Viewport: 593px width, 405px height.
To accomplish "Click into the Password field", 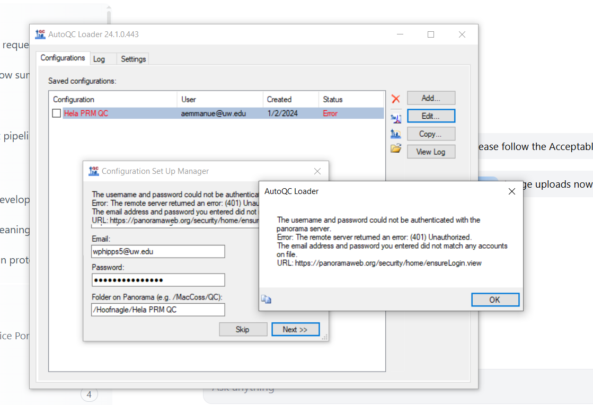I will coord(158,280).
